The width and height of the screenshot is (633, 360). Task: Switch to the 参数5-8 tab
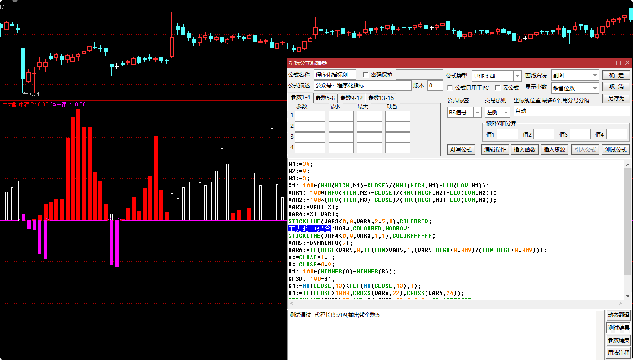(x=325, y=98)
